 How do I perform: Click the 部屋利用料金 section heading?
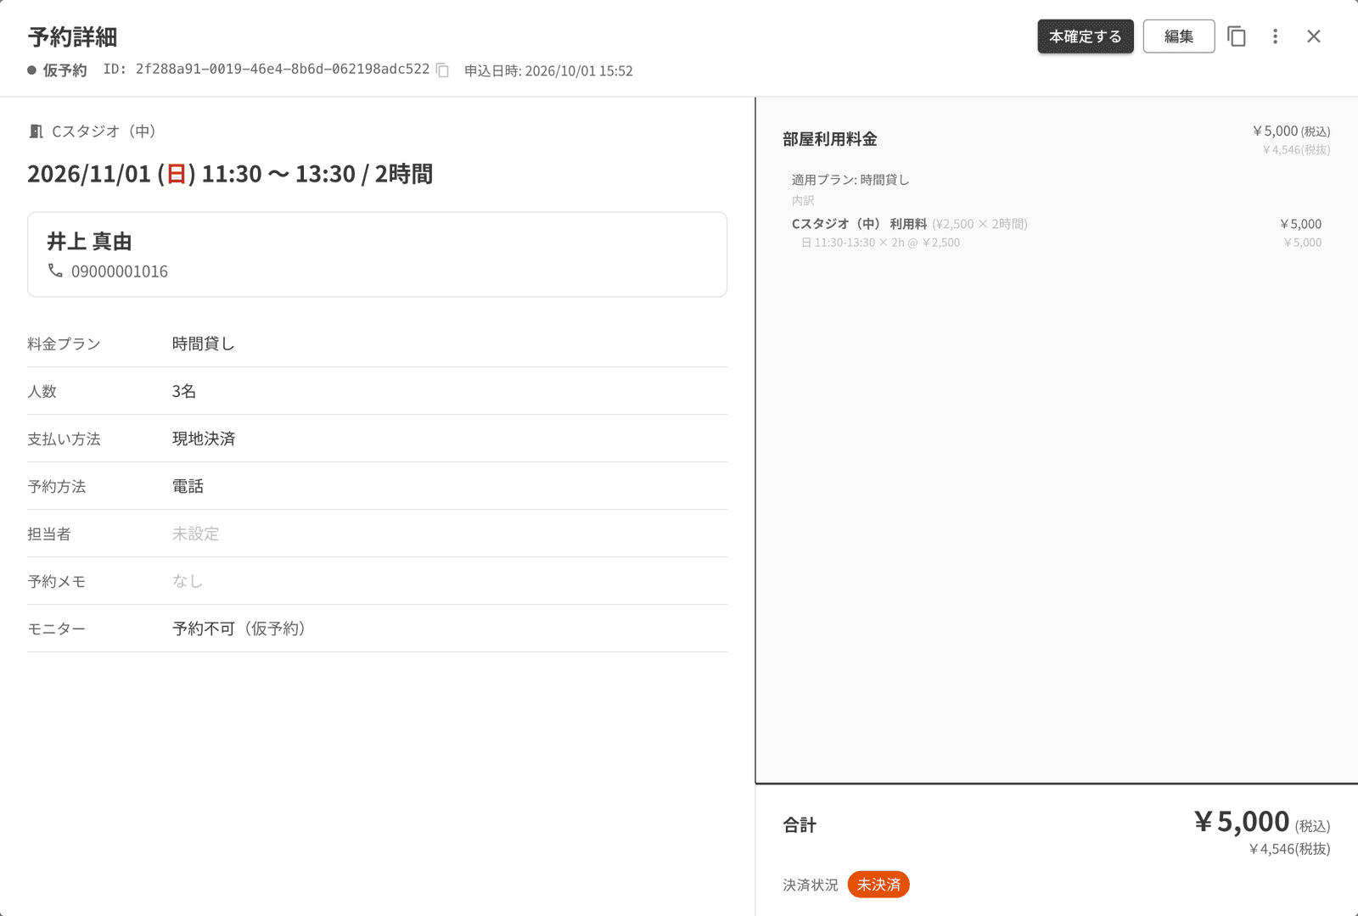(830, 139)
